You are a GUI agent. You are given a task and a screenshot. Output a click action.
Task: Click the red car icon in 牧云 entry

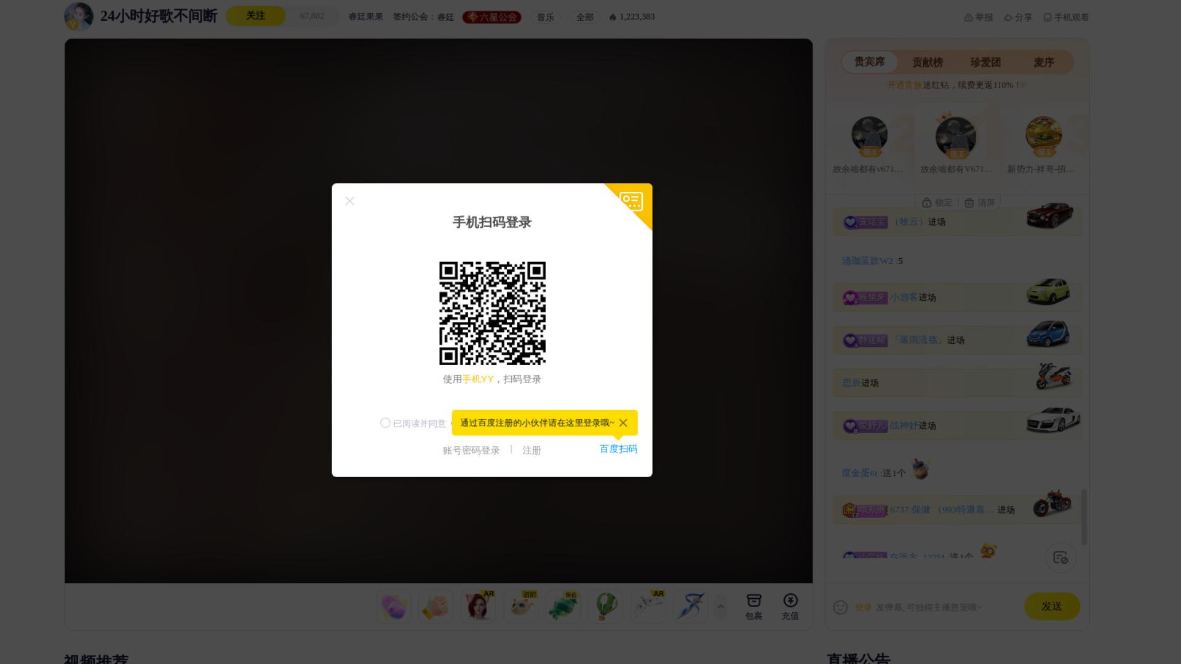(1050, 215)
